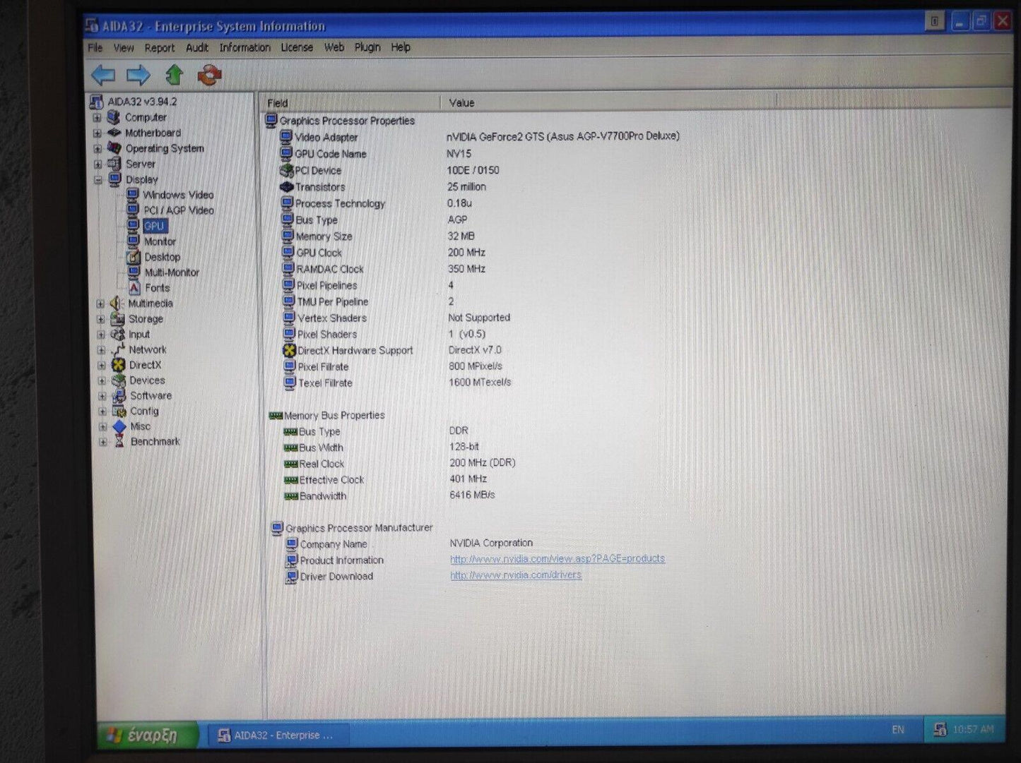The height and width of the screenshot is (763, 1021).
Task: Open the Report menu
Action: click(x=159, y=48)
